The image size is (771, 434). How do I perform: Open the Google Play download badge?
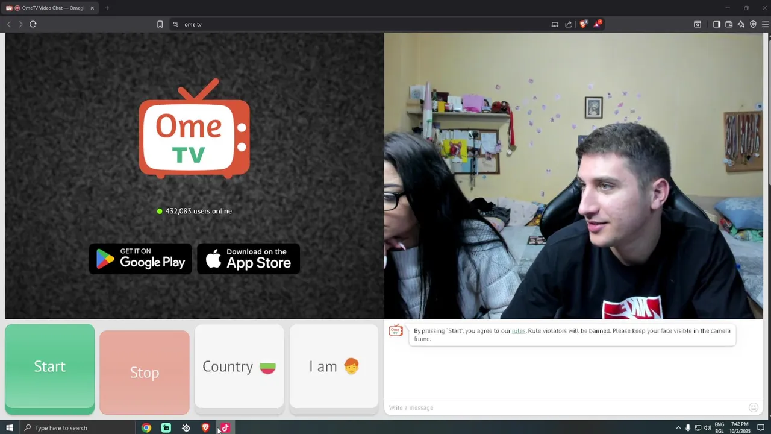coord(140,259)
